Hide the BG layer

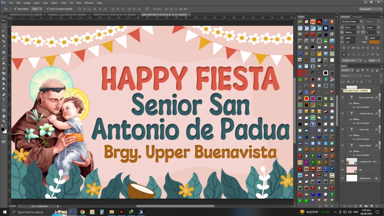click(x=342, y=169)
